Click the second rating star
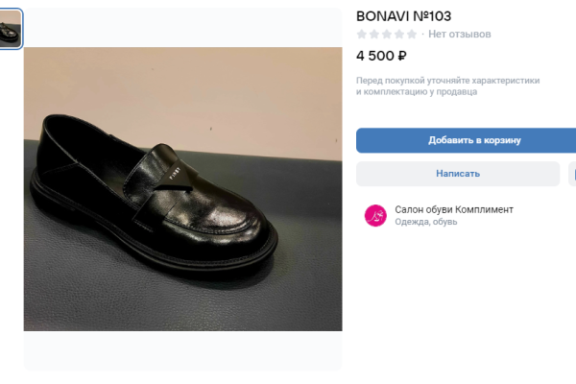Image resolution: width=576 pixels, height=384 pixels. tap(374, 35)
